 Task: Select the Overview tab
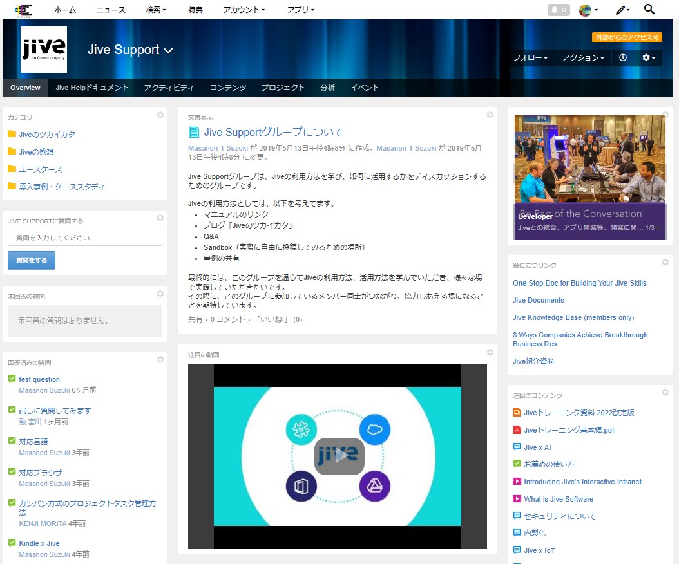tap(25, 88)
